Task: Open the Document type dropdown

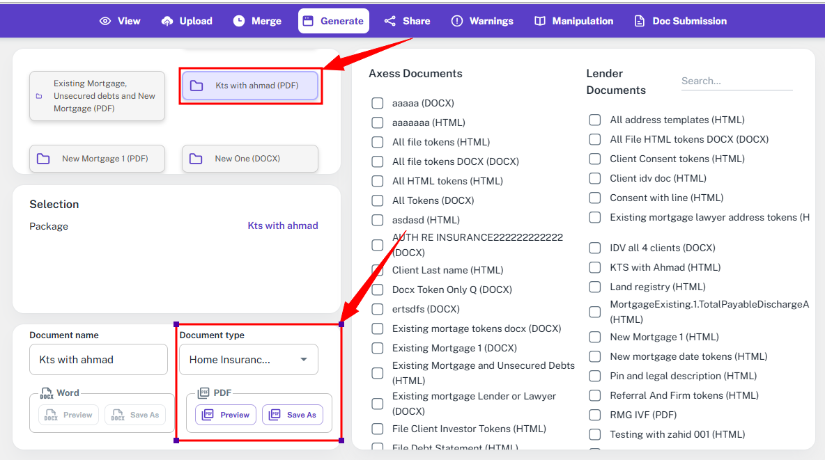Action: click(249, 360)
